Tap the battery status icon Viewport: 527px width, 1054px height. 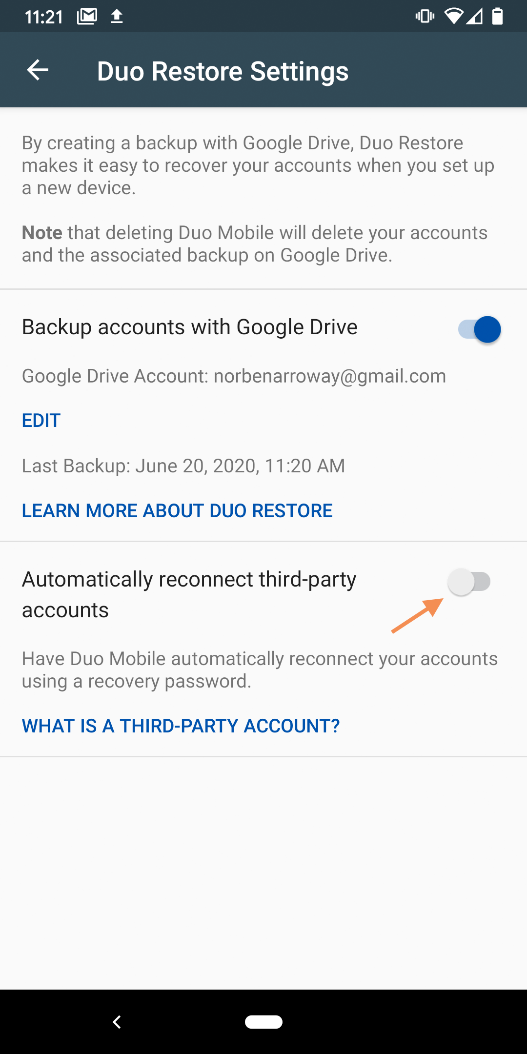(x=497, y=17)
